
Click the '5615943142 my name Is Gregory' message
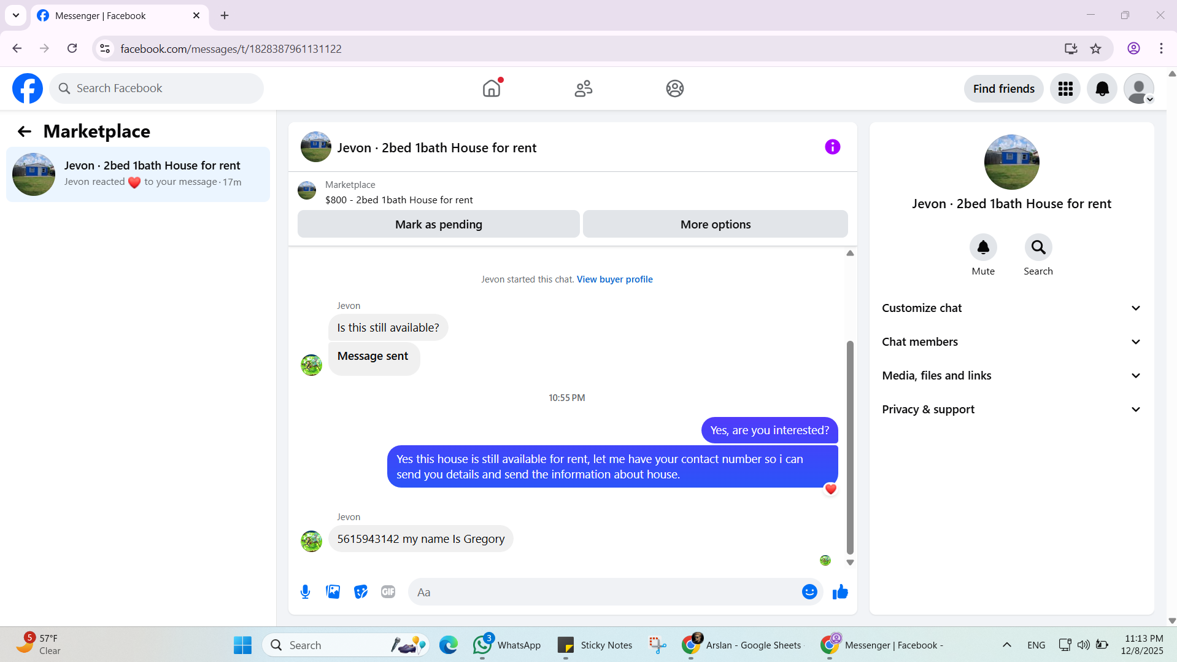coord(421,539)
